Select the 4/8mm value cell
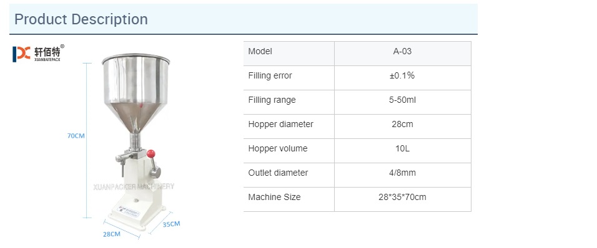 pos(402,175)
